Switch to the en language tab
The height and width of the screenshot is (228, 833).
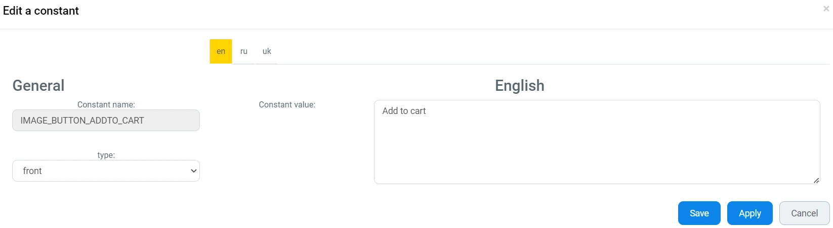pos(221,51)
